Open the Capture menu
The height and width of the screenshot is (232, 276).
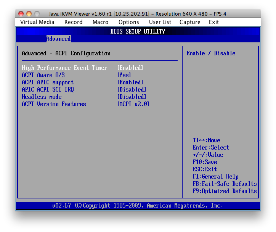coord(190,22)
